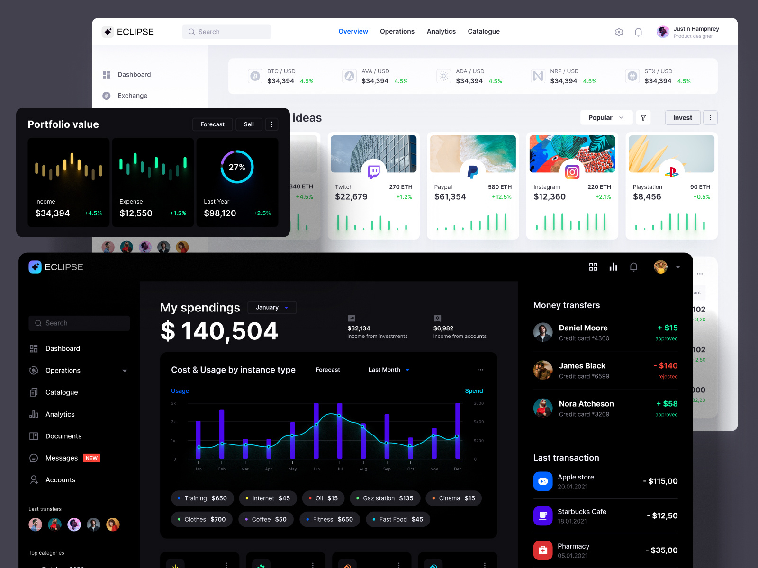This screenshot has width=758, height=568.
Task: Switch to Analytics tab in light header
Action: (x=441, y=31)
